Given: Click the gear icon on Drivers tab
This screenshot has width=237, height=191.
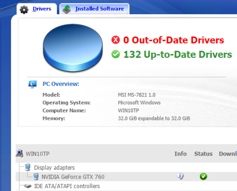Looking at the screenshot, I should [24, 9].
